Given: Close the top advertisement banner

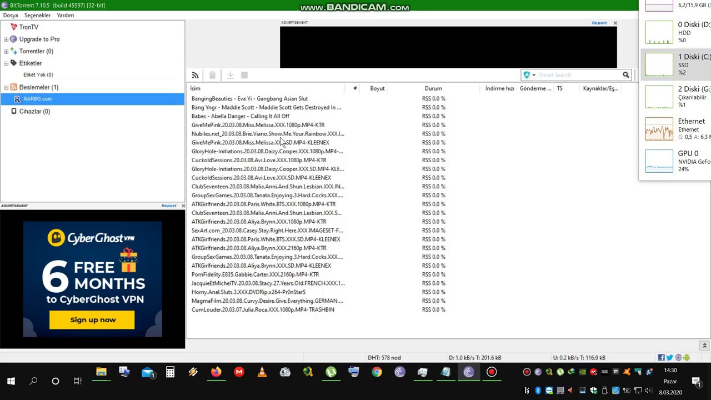Looking at the screenshot, I should point(615,23).
